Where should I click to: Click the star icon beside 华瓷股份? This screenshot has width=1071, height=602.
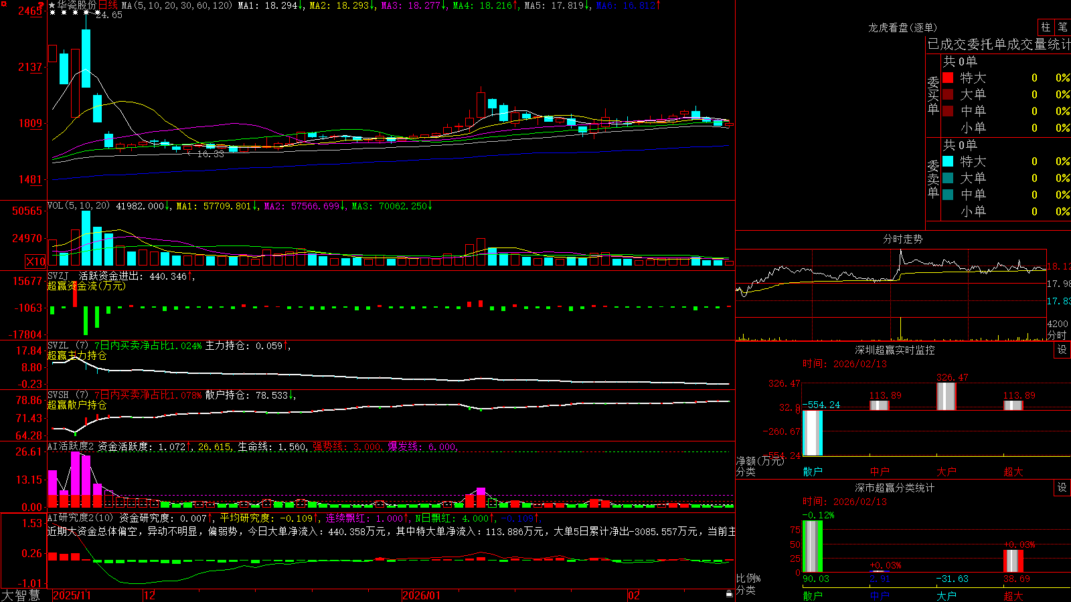(x=52, y=5)
